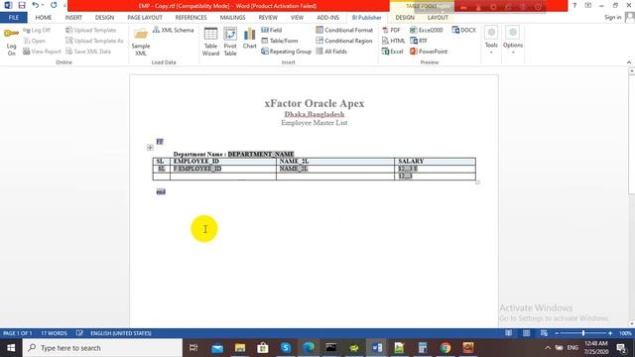
Task: Switch to the MAILINGS tab
Action: [232, 18]
